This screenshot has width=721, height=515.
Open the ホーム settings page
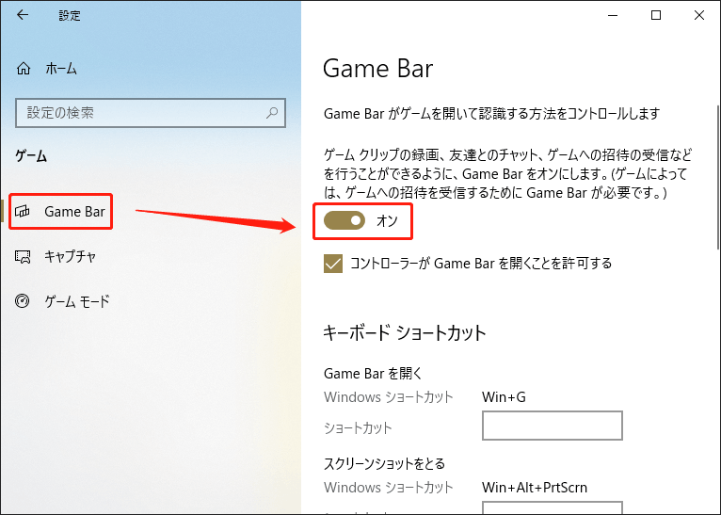[x=60, y=69]
